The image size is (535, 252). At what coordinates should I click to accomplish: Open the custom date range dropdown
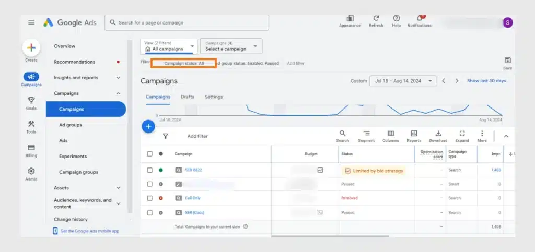tap(403, 81)
